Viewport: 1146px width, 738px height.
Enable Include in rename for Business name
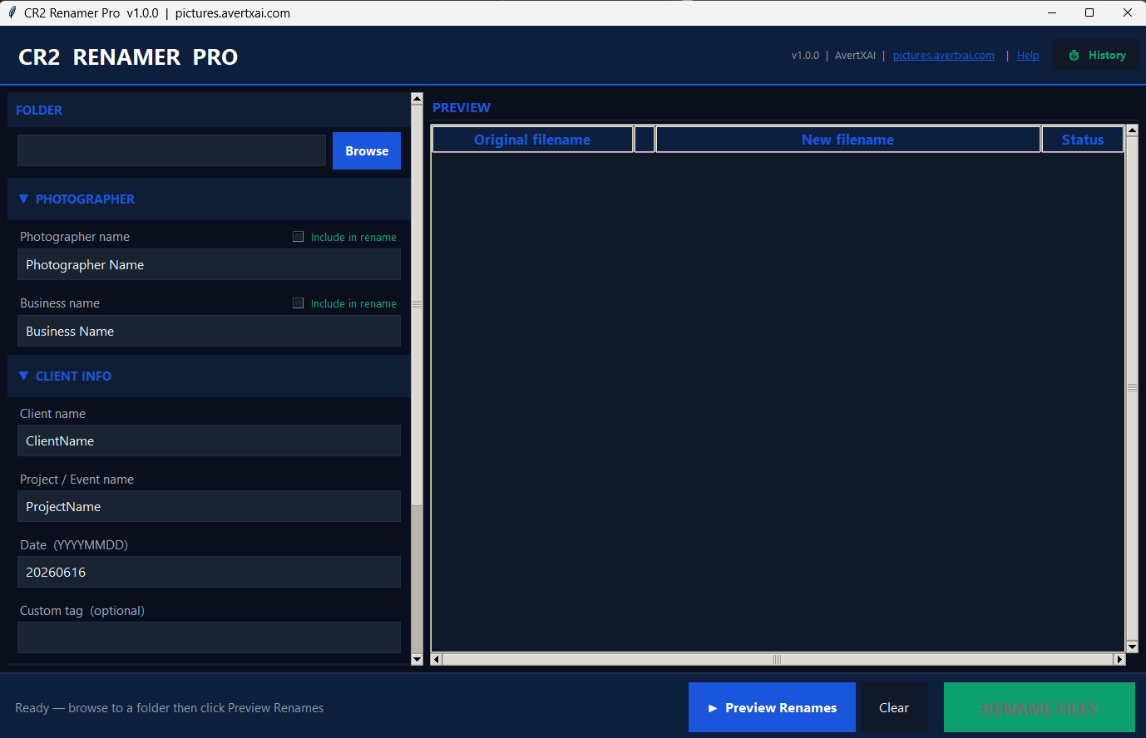click(298, 303)
